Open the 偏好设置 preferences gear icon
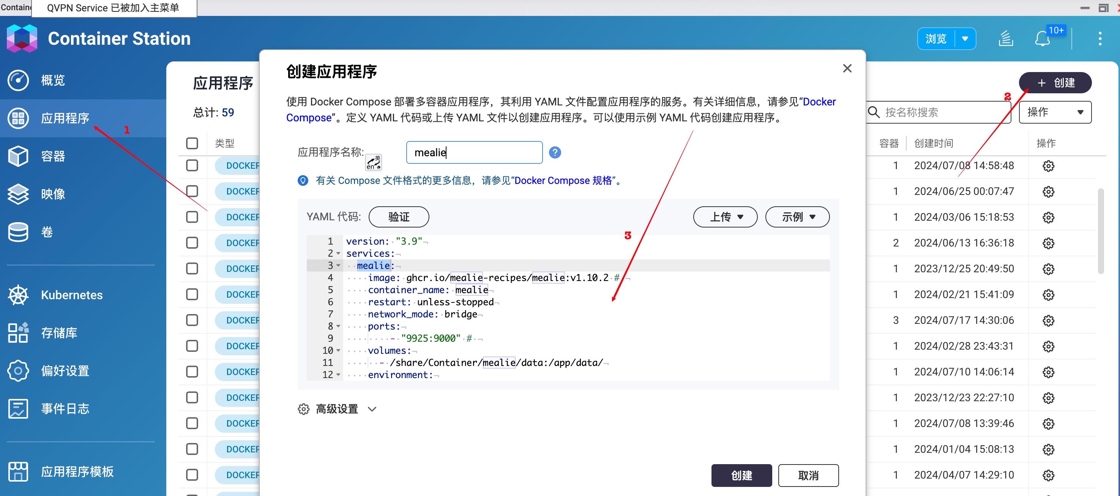This screenshot has width=1120, height=496. (18, 370)
